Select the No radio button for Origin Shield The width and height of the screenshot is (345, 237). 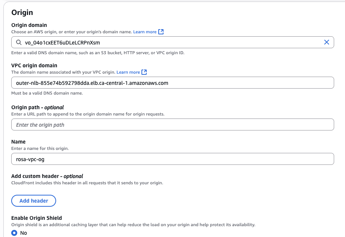pos(14,233)
